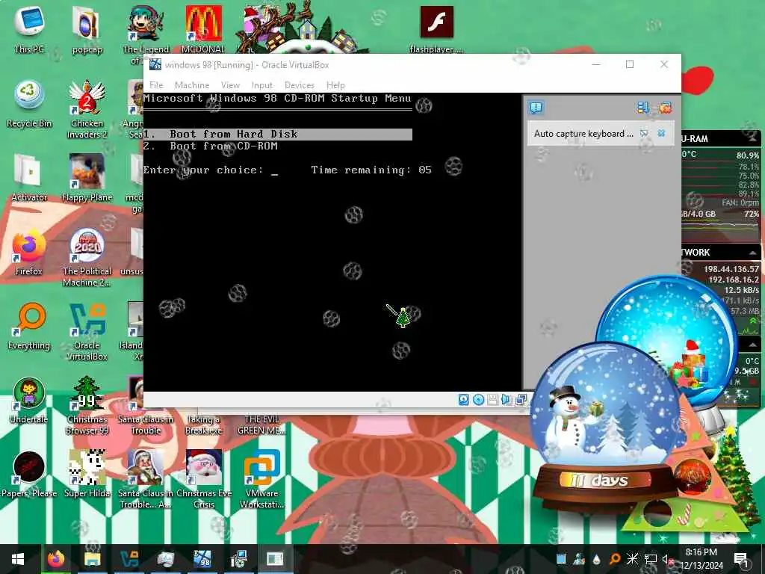
Task: Click the audio status icon in VirtualBox
Action: pos(506,400)
